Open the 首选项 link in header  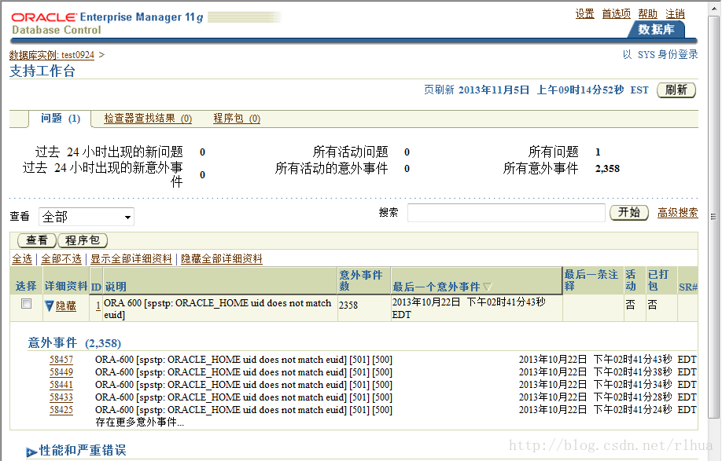tap(616, 14)
